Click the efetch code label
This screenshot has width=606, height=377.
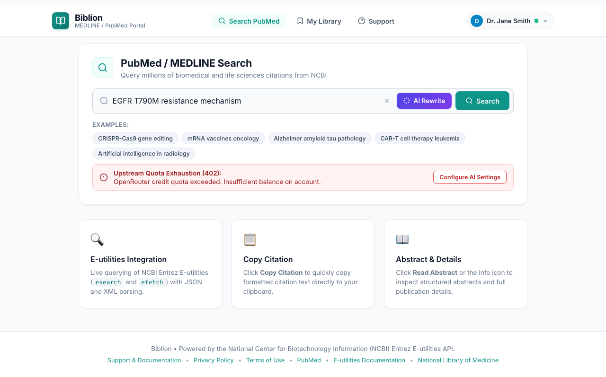pyautogui.click(x=152, y=282)
